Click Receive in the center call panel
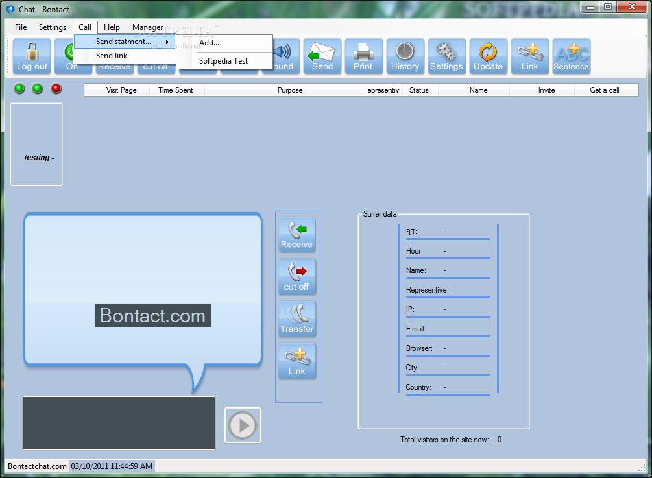This screenshot has width=652, height=478. [297, 235]
